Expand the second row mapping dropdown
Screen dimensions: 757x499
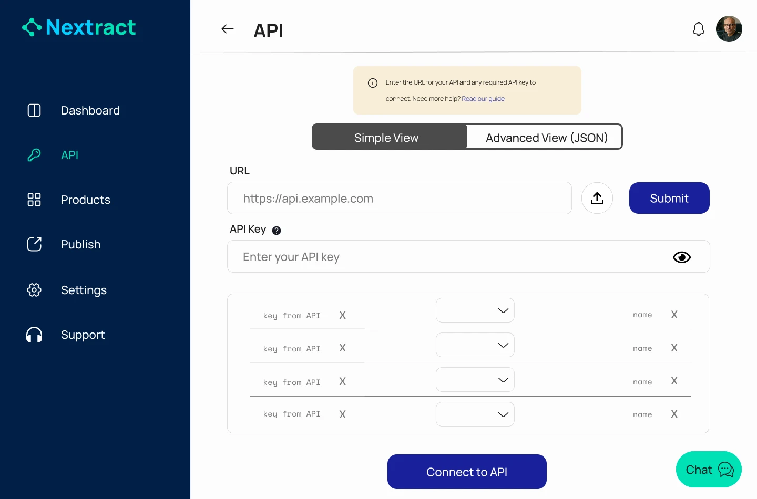tap(475, 345)
